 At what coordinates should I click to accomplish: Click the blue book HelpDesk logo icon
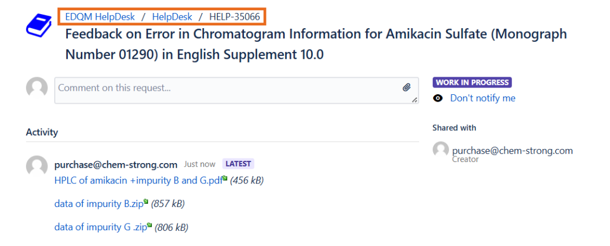click(39, 25)
